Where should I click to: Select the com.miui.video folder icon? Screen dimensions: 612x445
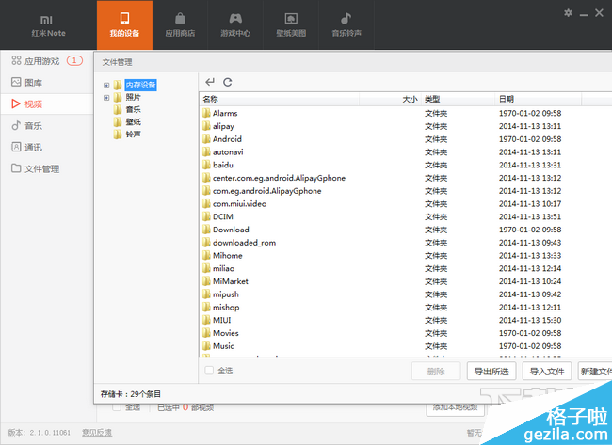(x=206, y=203)
